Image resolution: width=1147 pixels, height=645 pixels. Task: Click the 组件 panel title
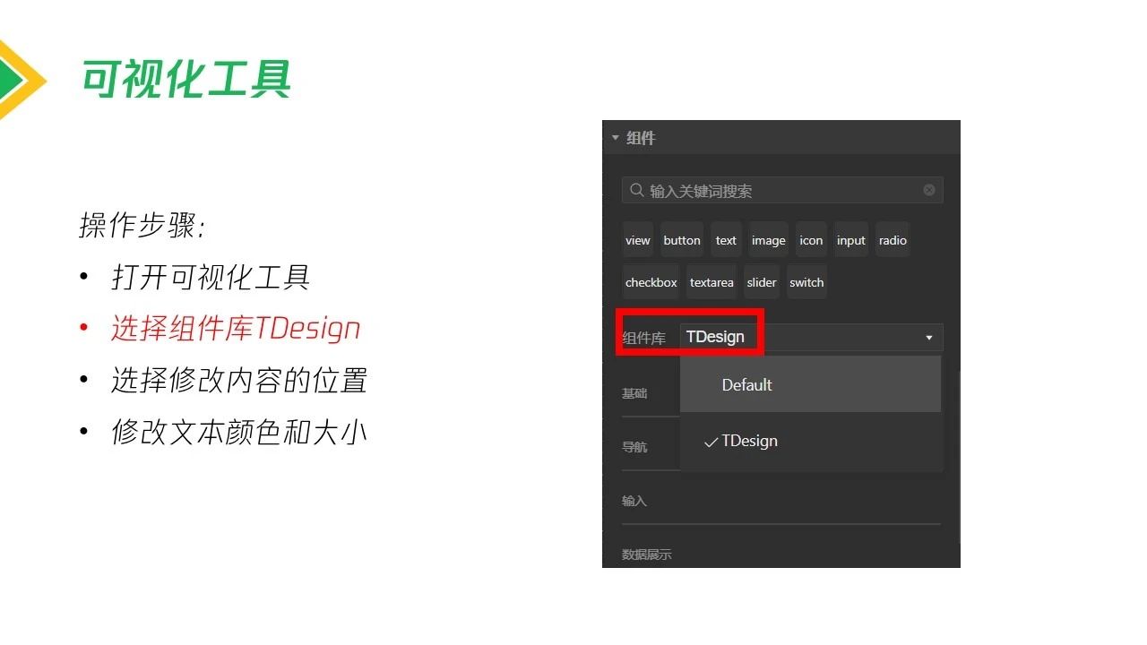click(641, 138)
